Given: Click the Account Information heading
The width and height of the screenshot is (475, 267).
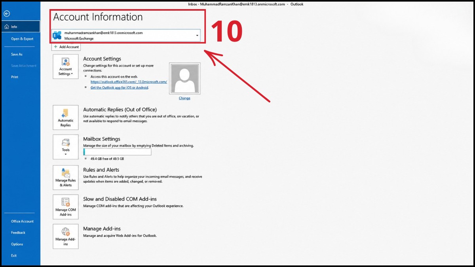Looking at the screenshot, I should [x=98, y=17].
